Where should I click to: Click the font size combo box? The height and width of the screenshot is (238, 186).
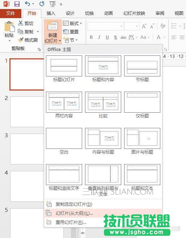[132, 26]
